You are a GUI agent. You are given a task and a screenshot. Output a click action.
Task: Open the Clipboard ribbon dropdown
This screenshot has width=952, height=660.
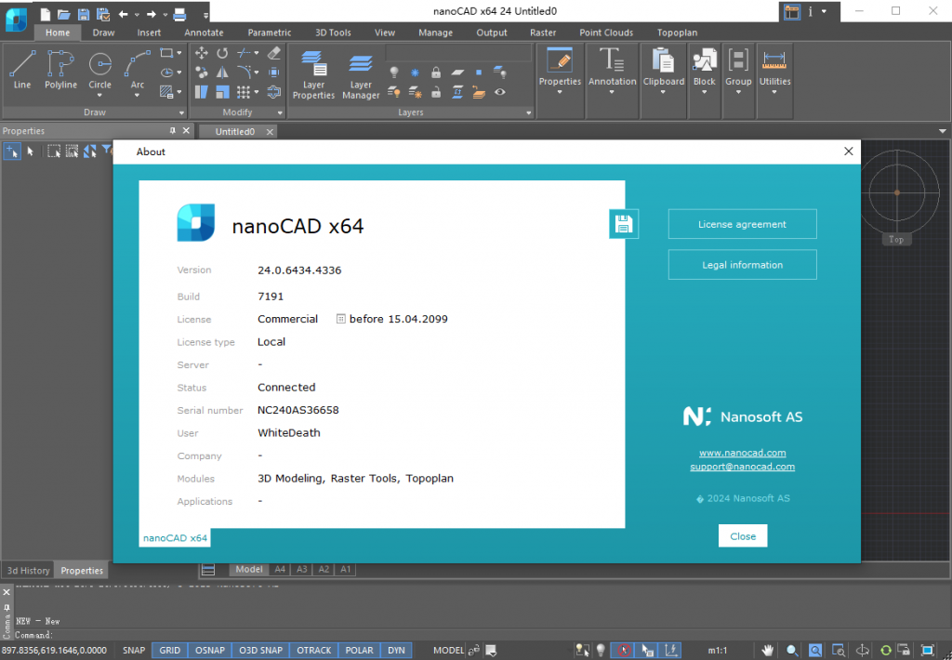point(663,92)
